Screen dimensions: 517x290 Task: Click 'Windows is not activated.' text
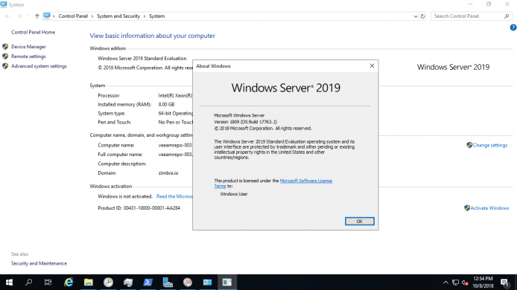(125, 196)
